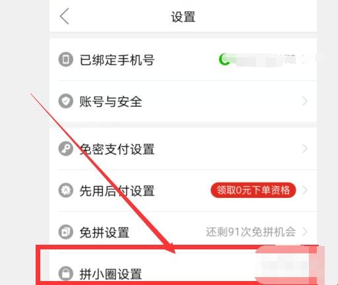Expand 免拼设置 via its right chevron
The height and width of the screenshot is (285, 338).
[305, 232]
